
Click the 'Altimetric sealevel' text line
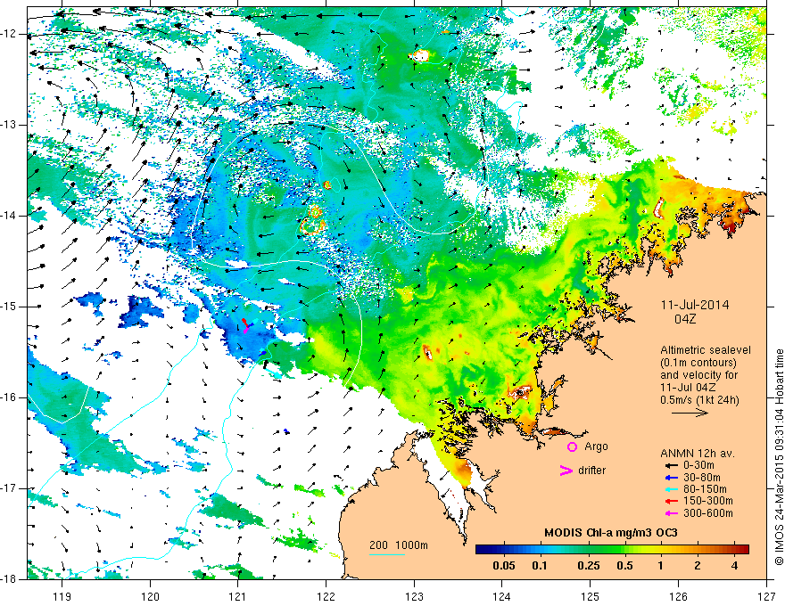tap(706, 350)
